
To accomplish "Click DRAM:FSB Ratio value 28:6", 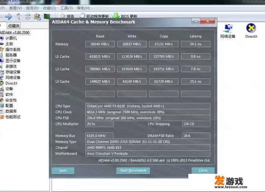I will point(196,136).
